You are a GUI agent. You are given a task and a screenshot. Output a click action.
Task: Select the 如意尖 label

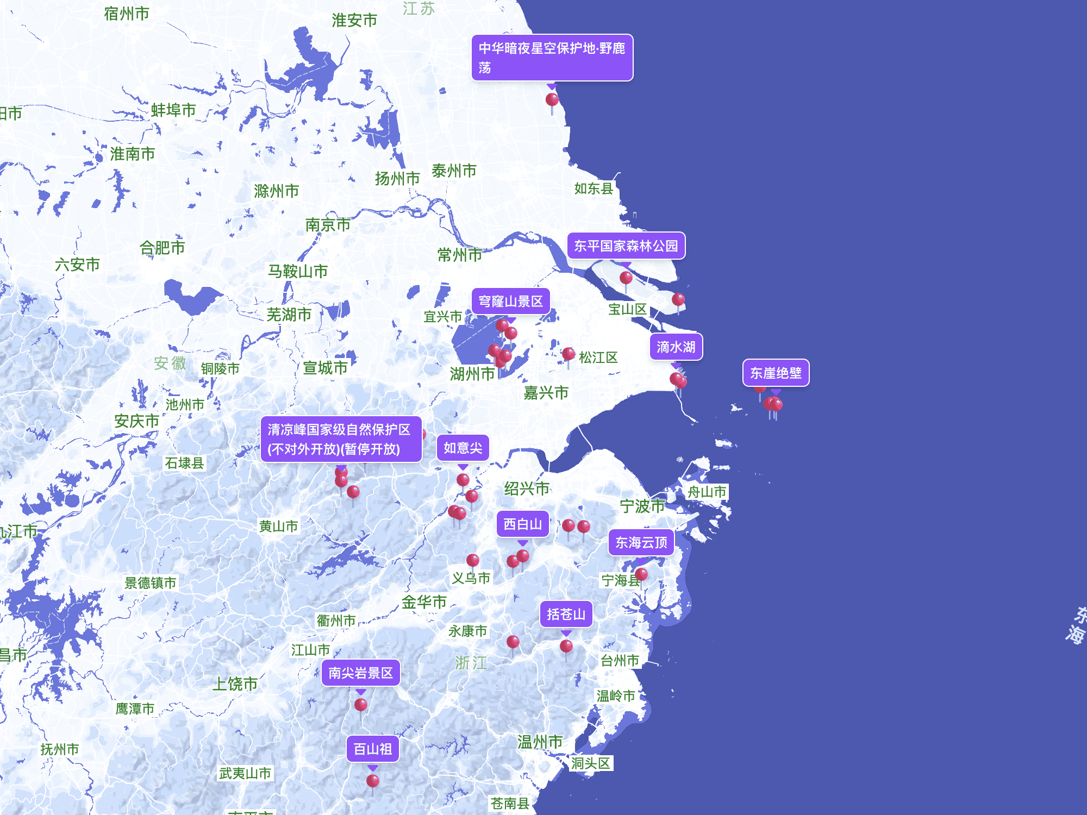pyautogui.click(x=463, y=448)
